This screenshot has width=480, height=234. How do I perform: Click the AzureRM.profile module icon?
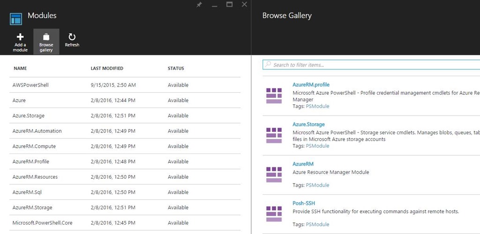point(274,96)
